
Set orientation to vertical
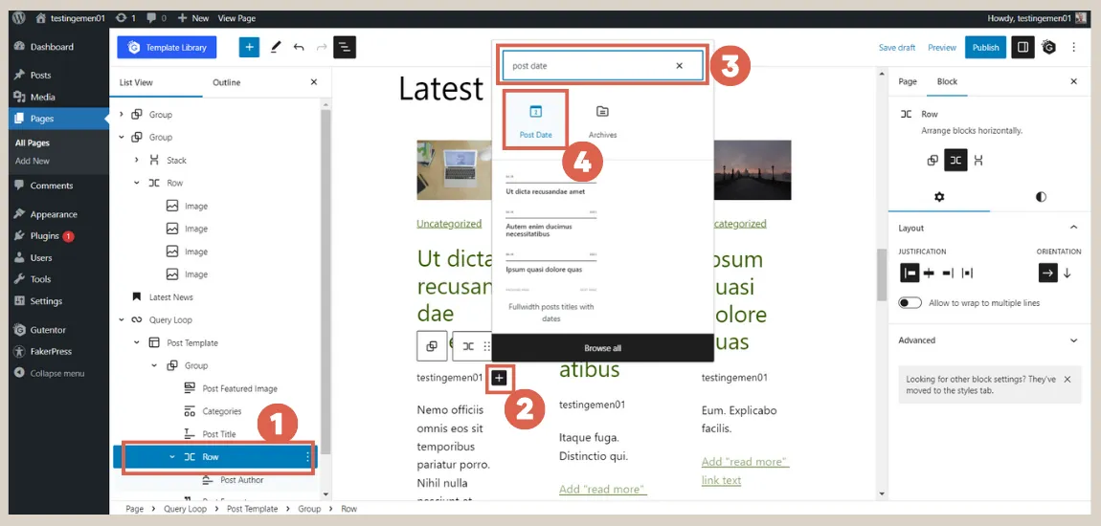pyautogui.click(x=1067, y=274)
